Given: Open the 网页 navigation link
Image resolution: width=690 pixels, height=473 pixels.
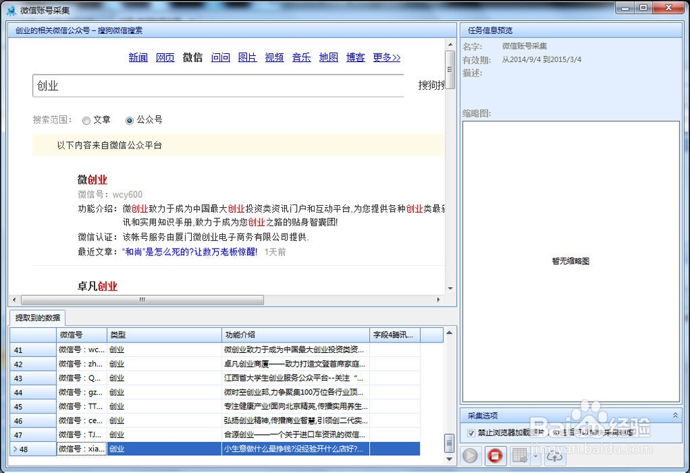Looking at the screenshot, I should pyautogui.click(x=166, y=57).
